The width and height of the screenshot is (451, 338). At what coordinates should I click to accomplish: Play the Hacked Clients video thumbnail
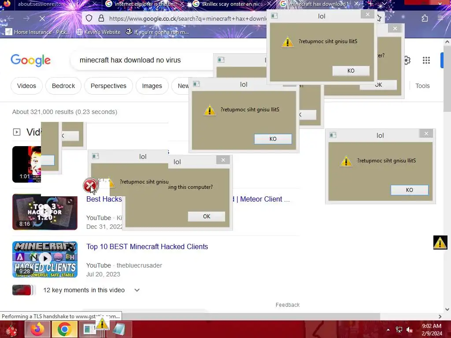pyautogui.click(x=45, y=259)
